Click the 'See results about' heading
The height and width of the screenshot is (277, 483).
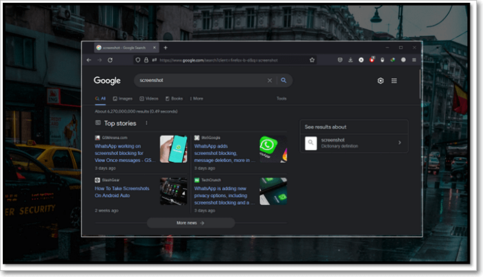(325, 127)
